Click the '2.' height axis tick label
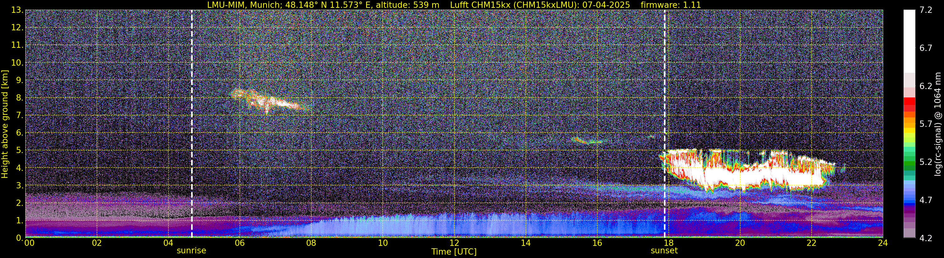 [19, 203]
